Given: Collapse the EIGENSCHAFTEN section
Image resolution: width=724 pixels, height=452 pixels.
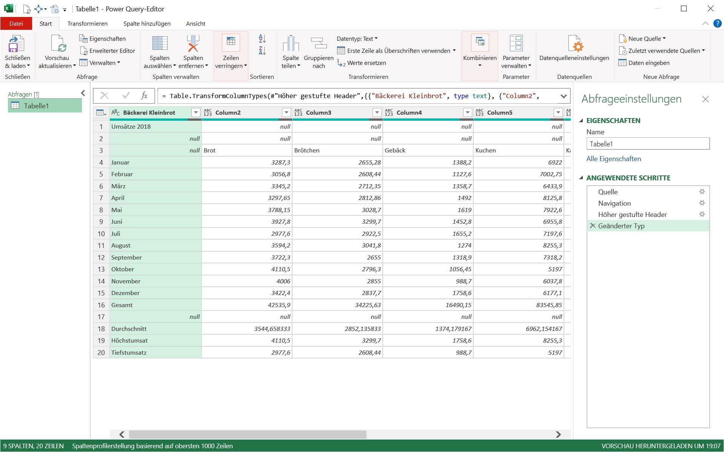Looking at the screenshot, I should [x=581, y=121].
